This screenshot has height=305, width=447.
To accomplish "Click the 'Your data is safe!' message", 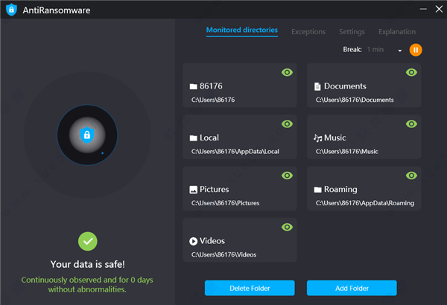I will click(x=87, y=264).
